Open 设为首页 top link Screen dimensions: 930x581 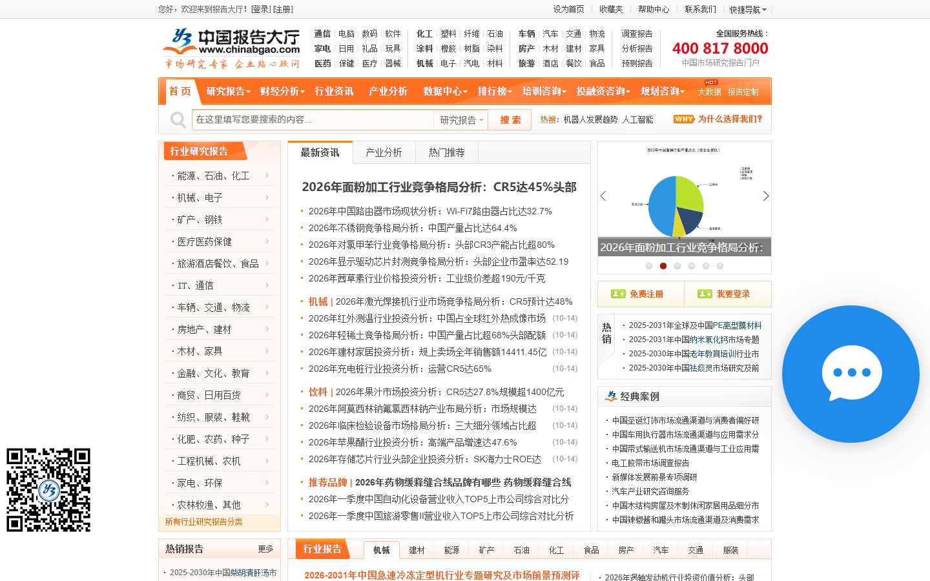pos(568,9)
